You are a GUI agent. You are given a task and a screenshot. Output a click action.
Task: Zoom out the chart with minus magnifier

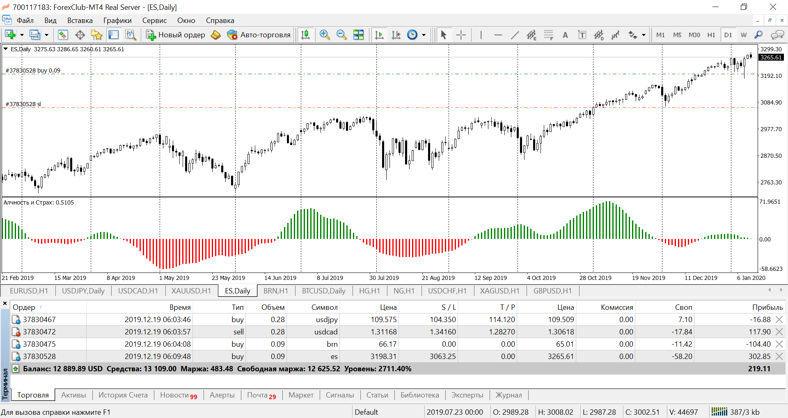(341, 35)
